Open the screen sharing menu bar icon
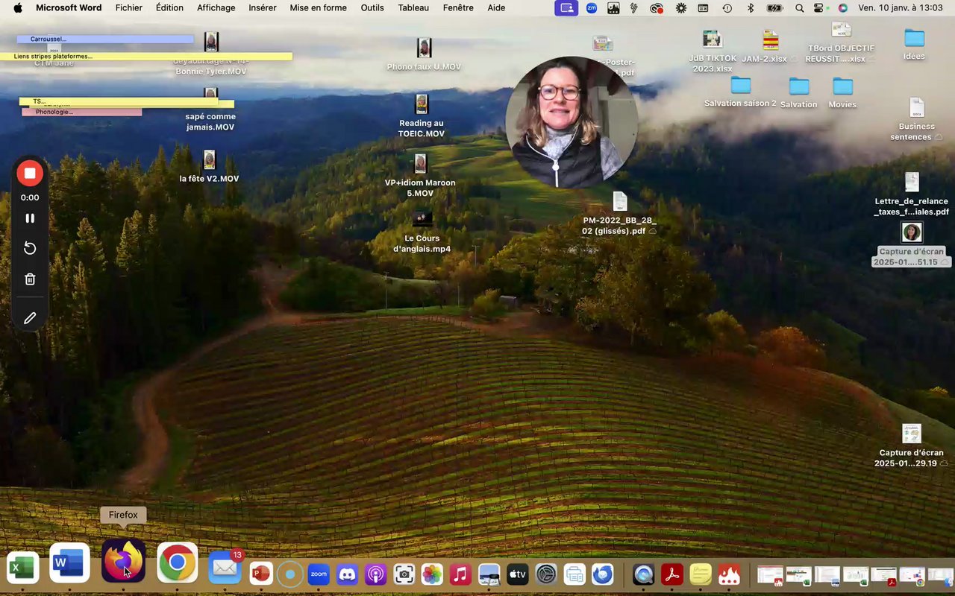This screenshot has height=596, width=955. [567, 8]
